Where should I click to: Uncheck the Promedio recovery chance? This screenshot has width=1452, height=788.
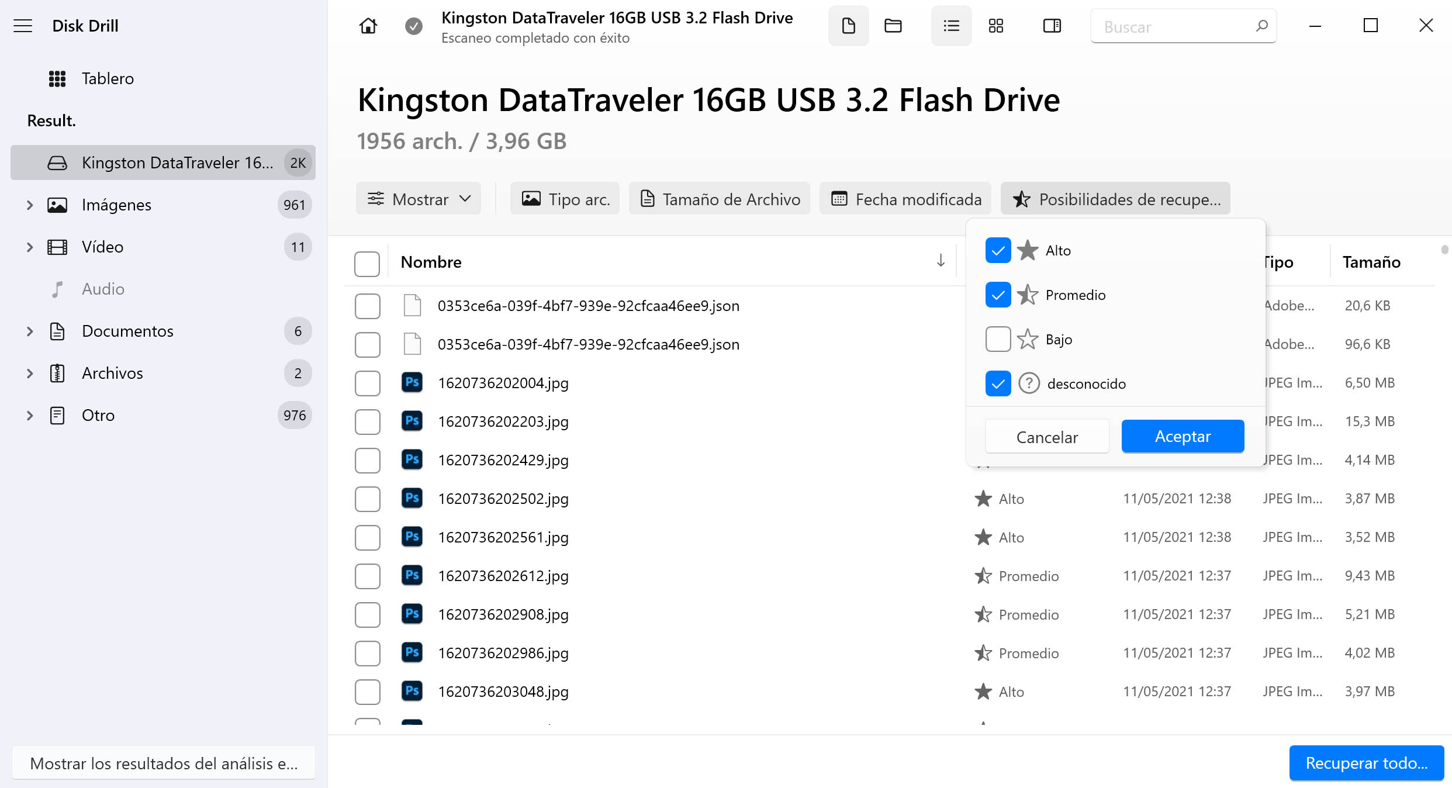998,295
